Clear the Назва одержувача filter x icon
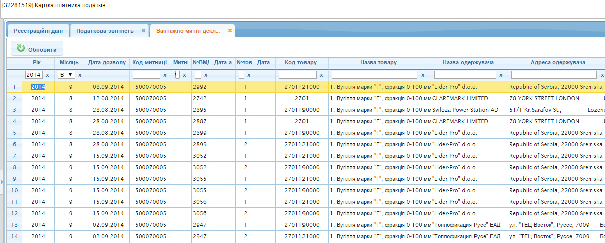Image resolution: width=605 pixels, height=243 pixels. [501, 75]
